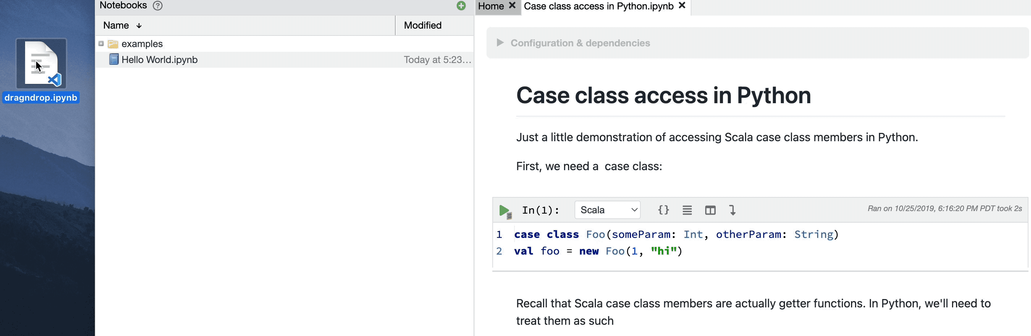Image resolution: width=1031 pixels, height=336 pixels.
Task: Open the Scala language dropdown
Action: [x=607, y=210]
